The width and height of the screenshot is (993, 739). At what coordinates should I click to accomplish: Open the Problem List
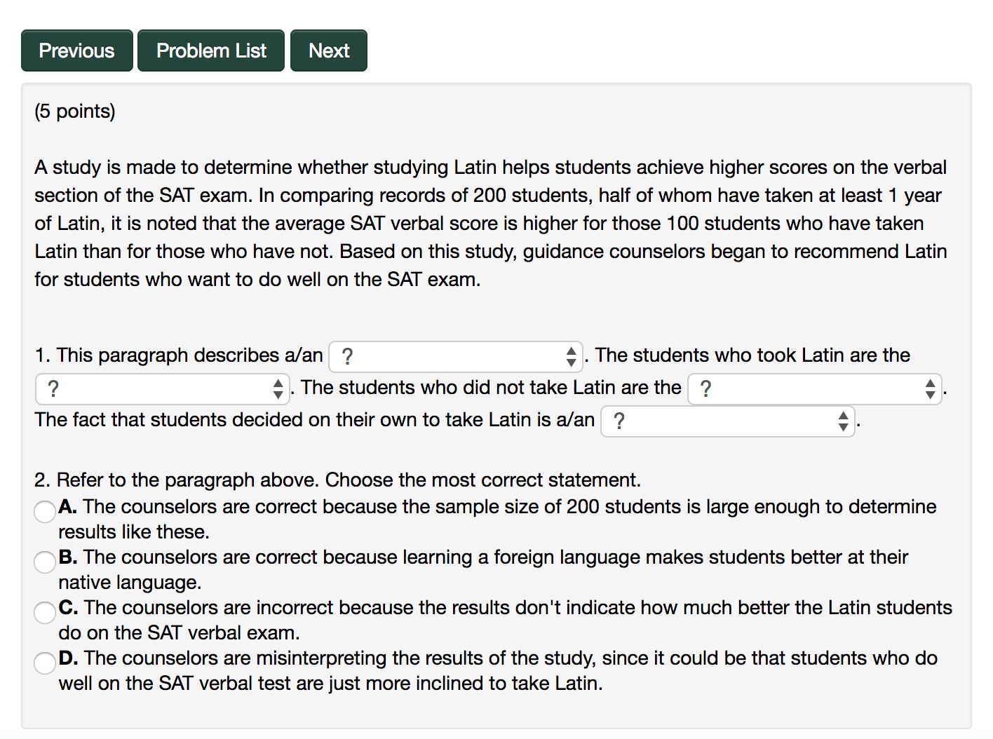tap(211, 50)
